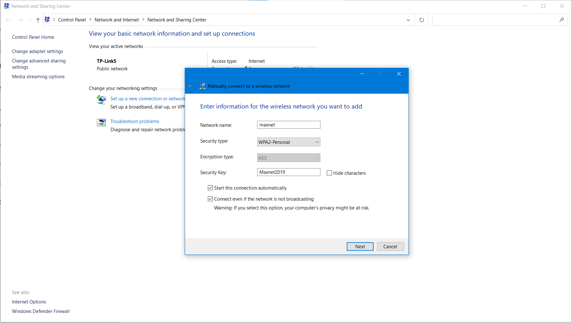The width and height of the screenshot is (571, 323).
Task: Expand chevron after Network and Internet breadcrumb
Action: coord(143,20)
